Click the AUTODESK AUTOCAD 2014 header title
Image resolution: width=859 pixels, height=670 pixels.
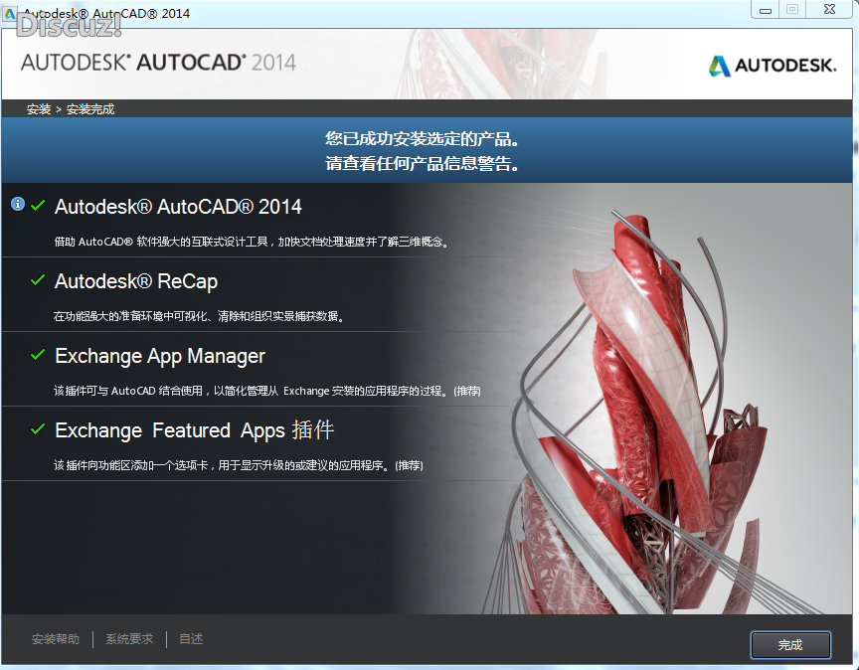point(158,63)
